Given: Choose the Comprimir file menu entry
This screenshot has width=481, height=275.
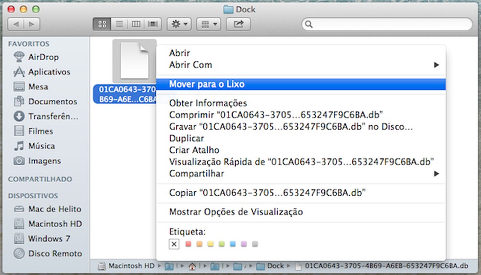Looking at the screenshot, I should [x=301, y=115].
